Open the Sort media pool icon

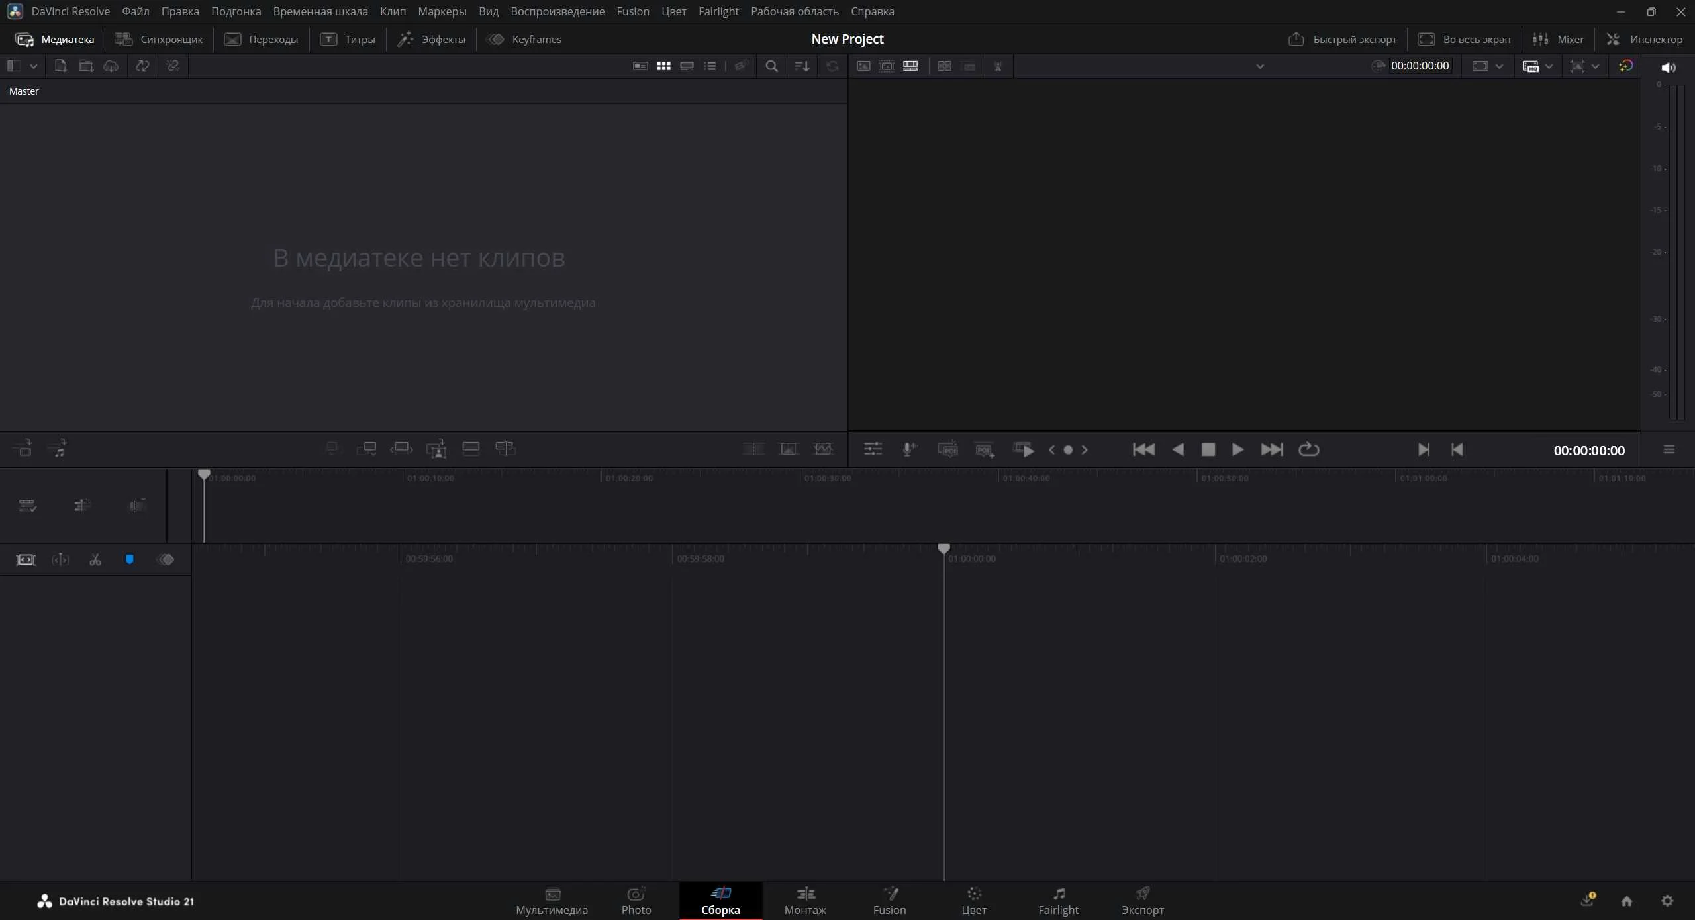(x=802, y=66)
